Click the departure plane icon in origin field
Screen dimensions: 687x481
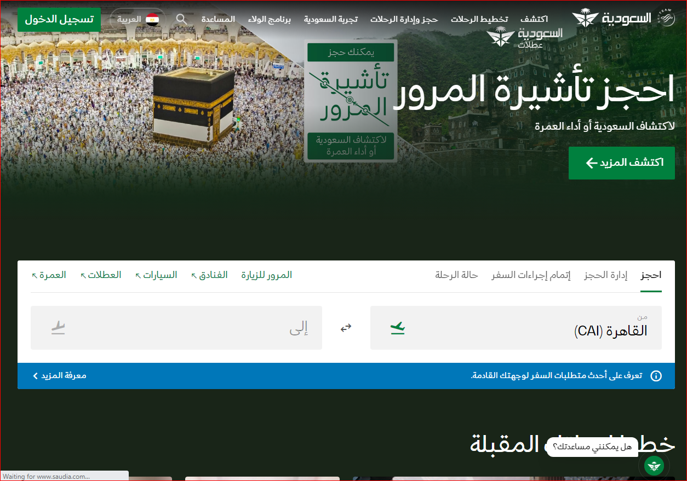pyautogui.click(x=397, y=328)
